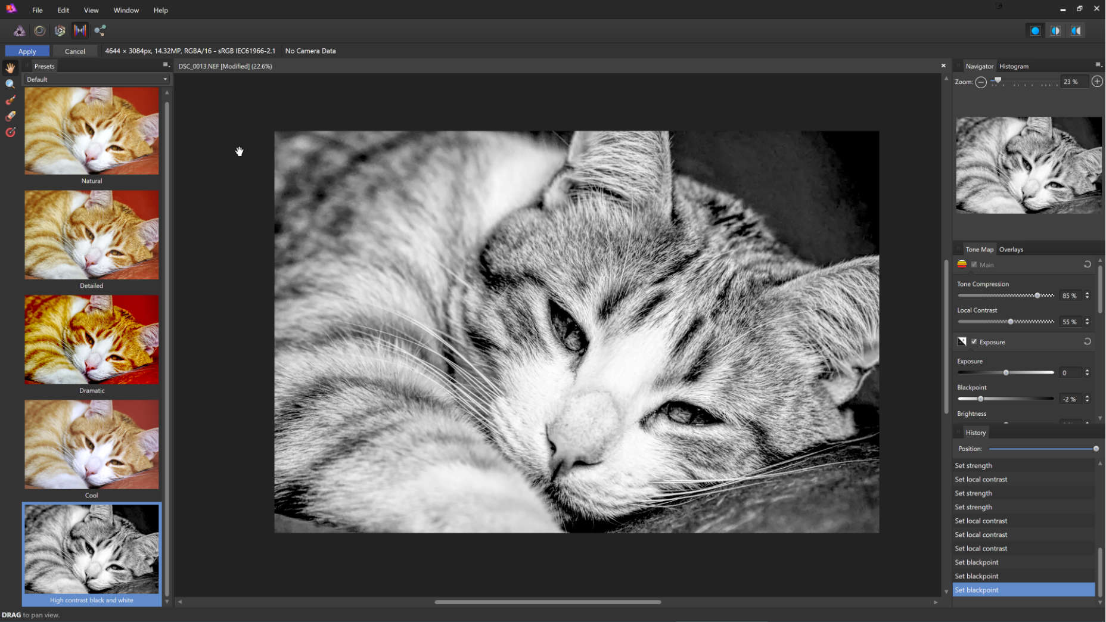Select the Tone Mapping persona icon
The height and width of the screenshot is (622, 1106).
coord(80,30)
